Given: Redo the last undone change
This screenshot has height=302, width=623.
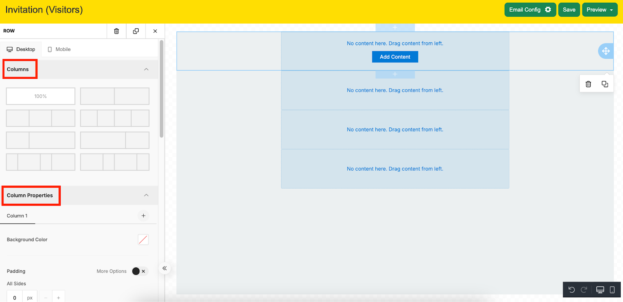Looking at the screenshot, I should pos(584,290).
